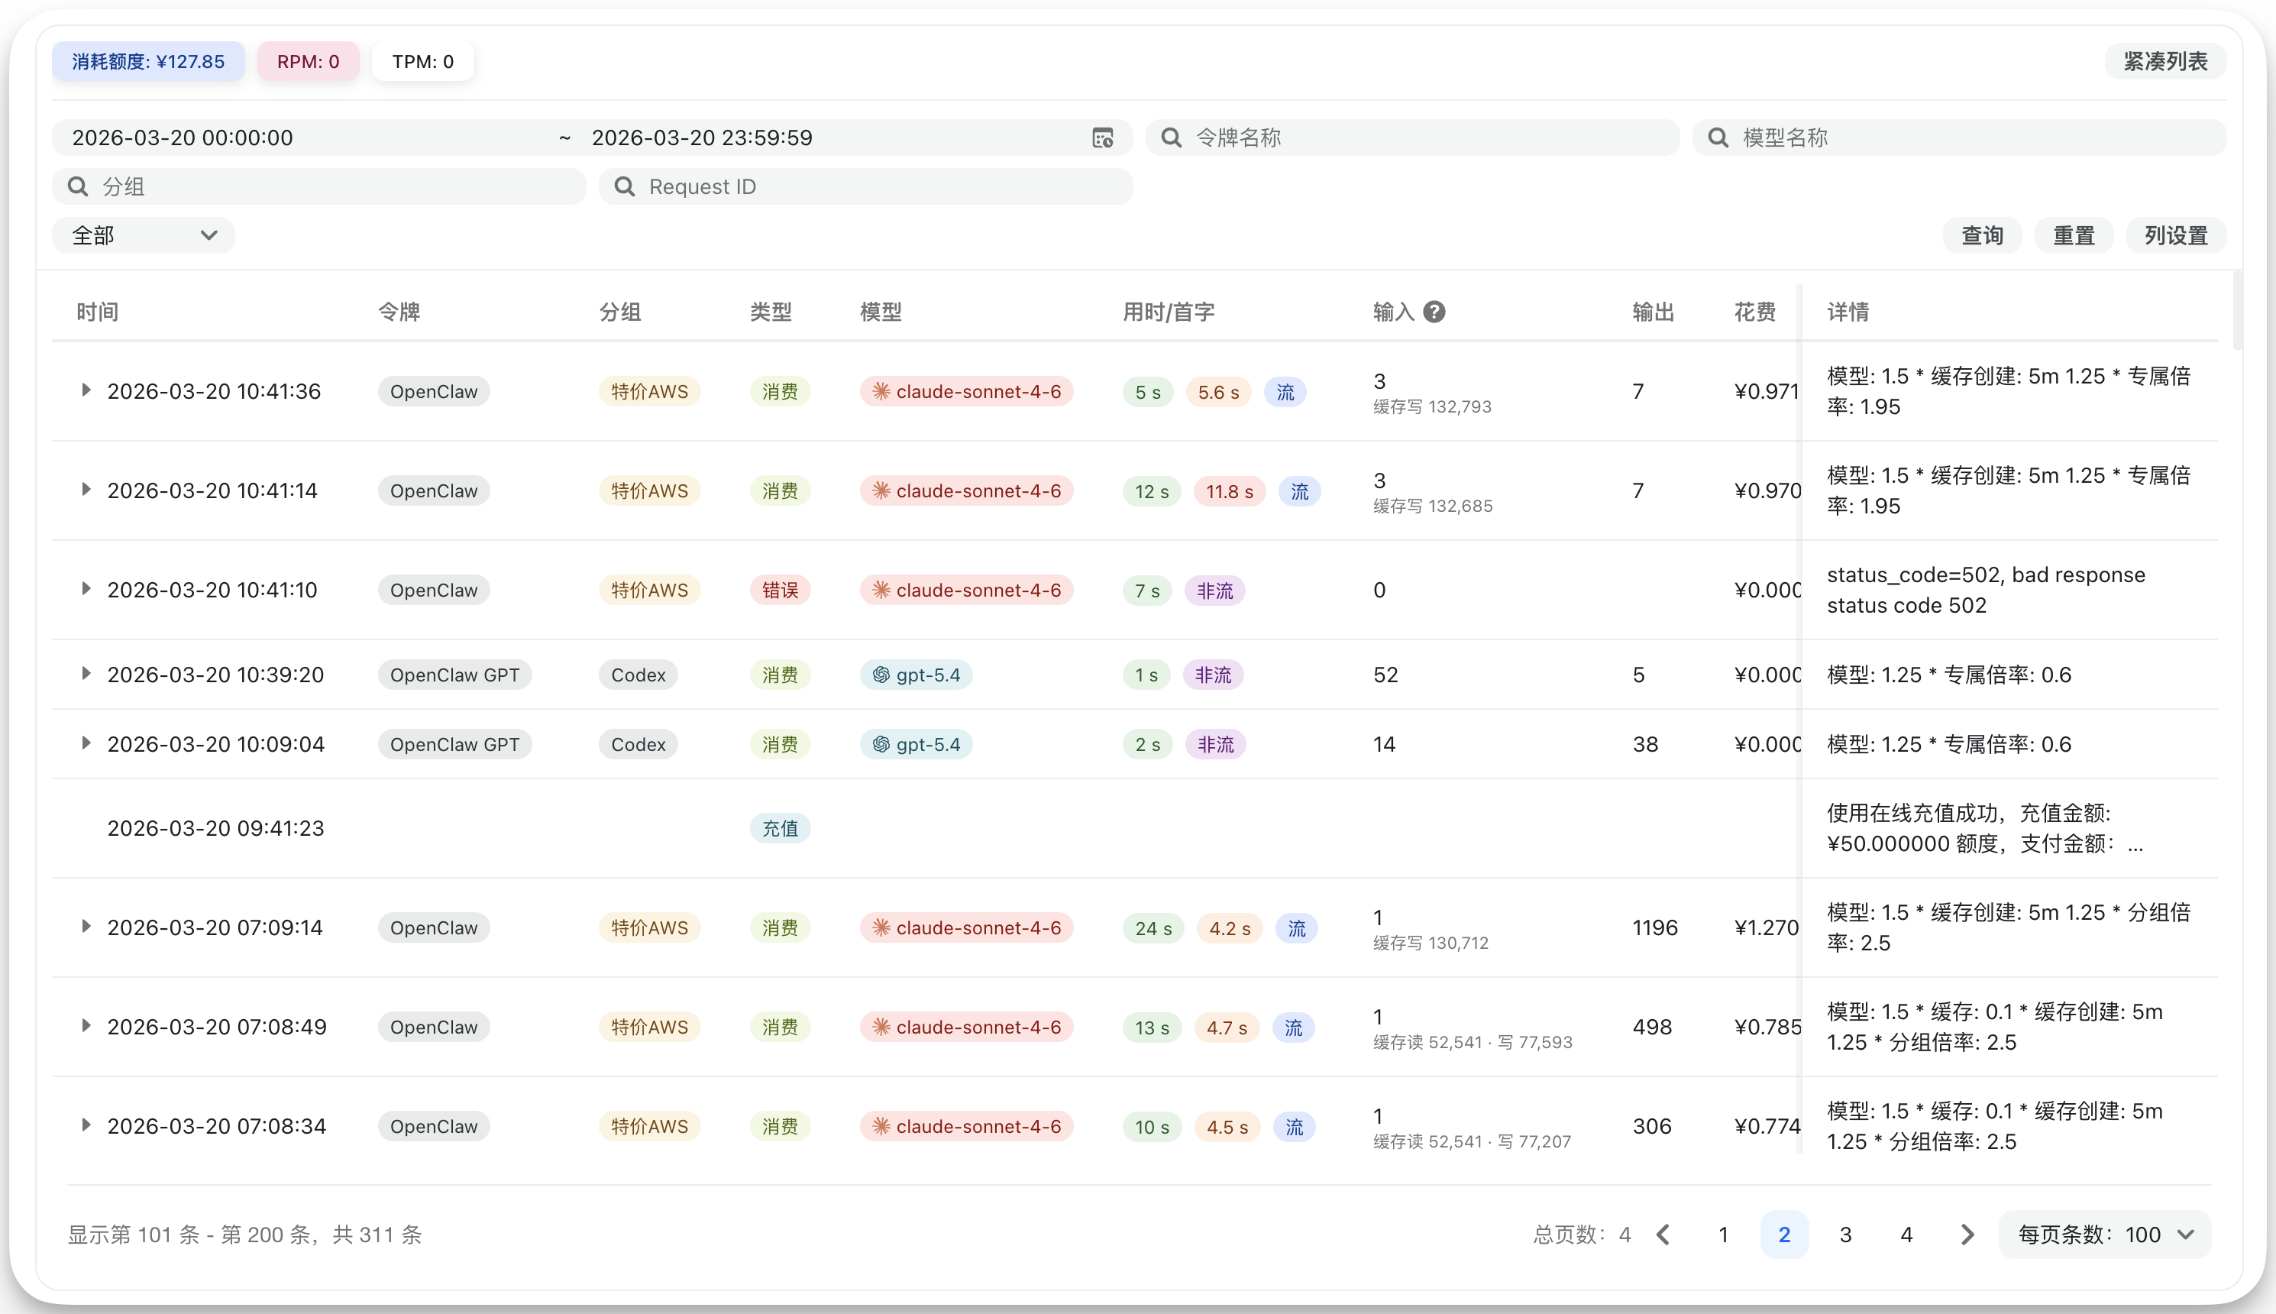Screen dimensions: 2276x1314
Task: Click gpt-5.4 tag in 10:09:04 row
Action: point(916,745)
